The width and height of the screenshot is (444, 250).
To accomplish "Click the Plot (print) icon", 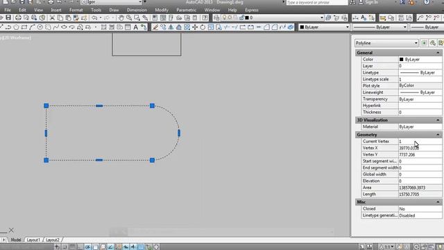I will pos(18,18).
